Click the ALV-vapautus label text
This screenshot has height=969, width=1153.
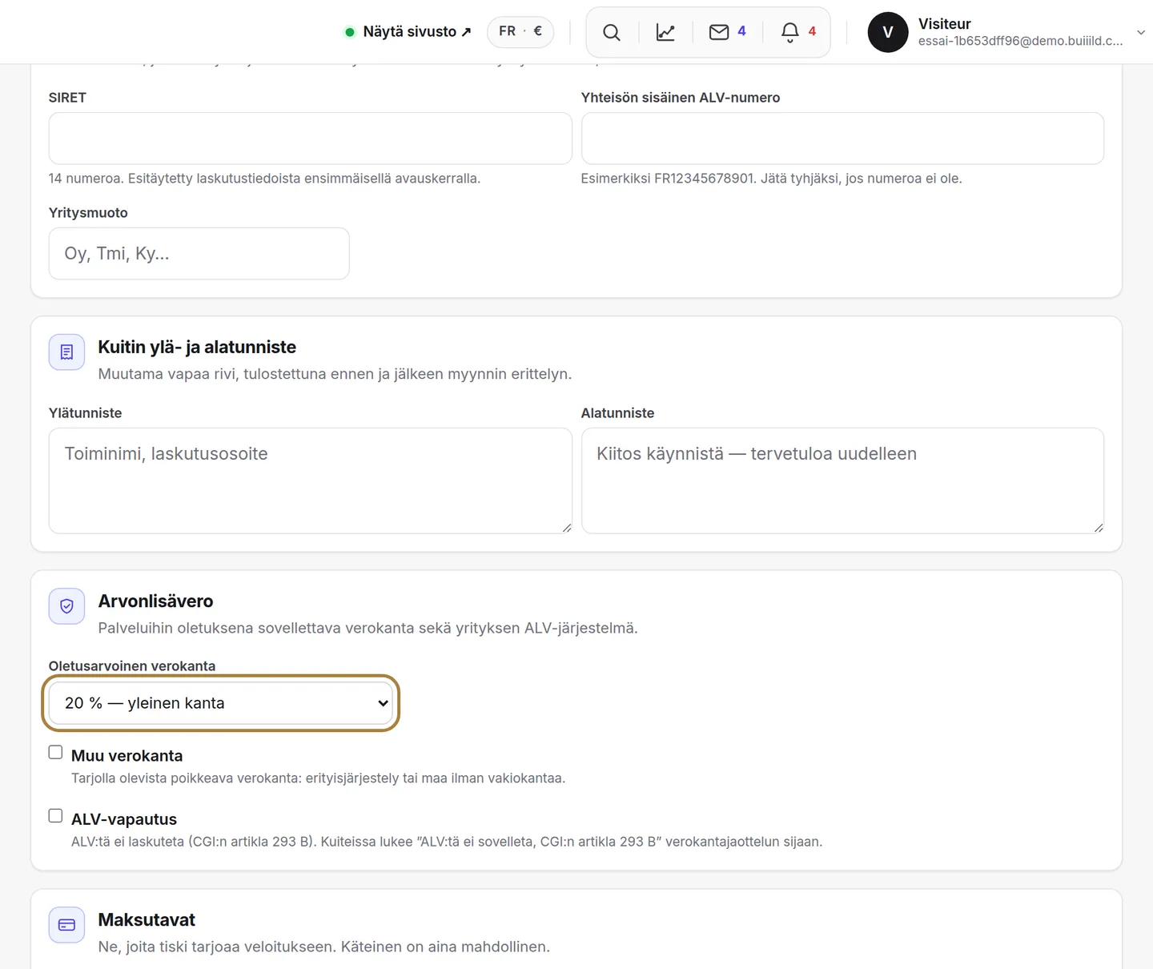point(124,819)
